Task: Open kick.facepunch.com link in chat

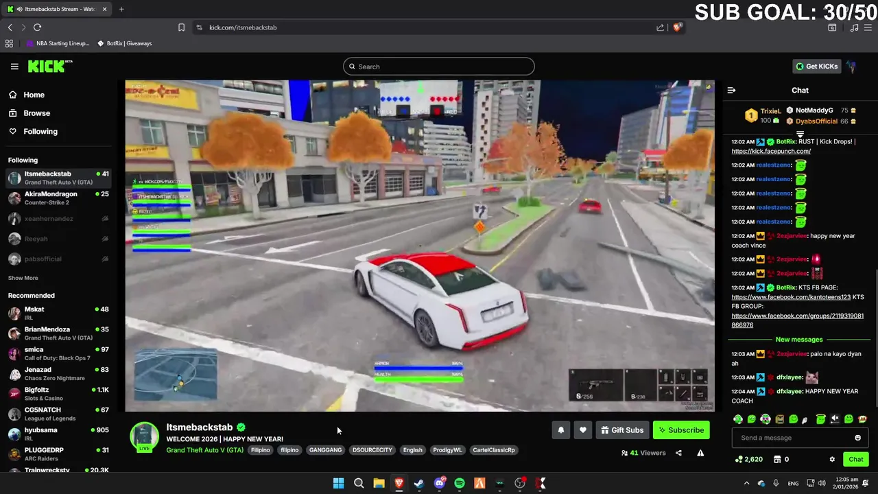Action: pyautogui.click(x=771, y=151)
